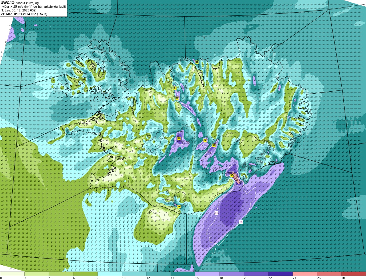Click the red legend swatch above 28 m/s
This screenshot has width=366, height=280.
354,274
